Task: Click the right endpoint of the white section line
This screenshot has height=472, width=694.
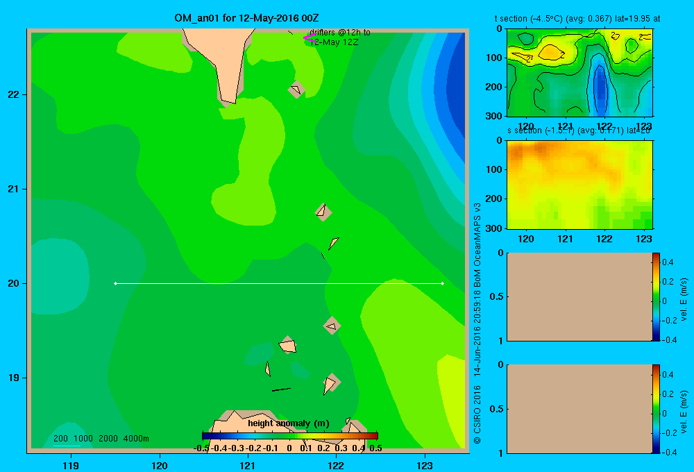Action: pos(443,283)
